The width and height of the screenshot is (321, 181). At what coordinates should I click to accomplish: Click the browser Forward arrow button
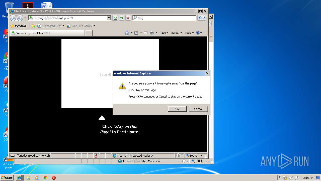(20, 18)
